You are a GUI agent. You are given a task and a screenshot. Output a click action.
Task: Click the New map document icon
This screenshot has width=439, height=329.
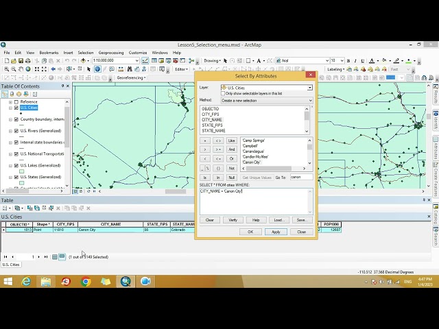[7, 61]
